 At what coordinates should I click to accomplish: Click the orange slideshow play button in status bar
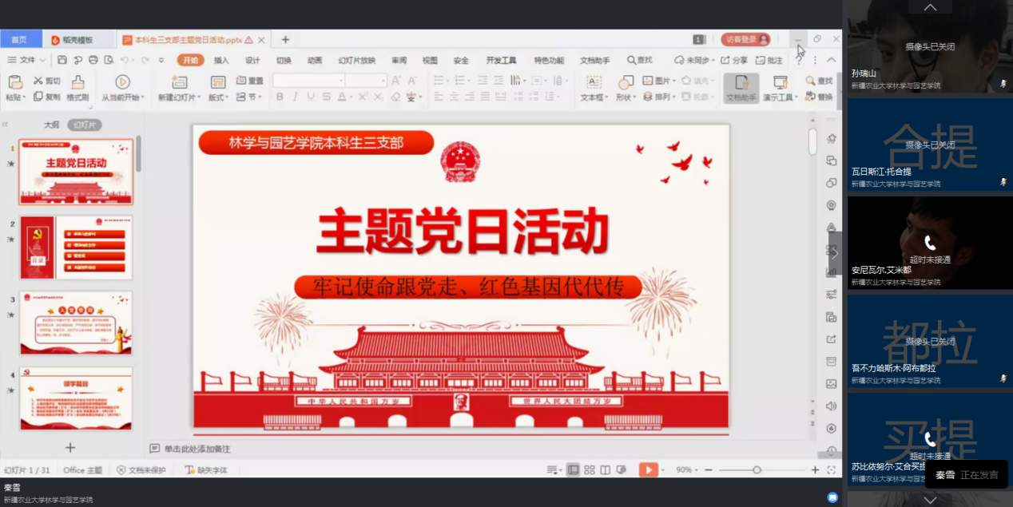[x=648, y=470]
